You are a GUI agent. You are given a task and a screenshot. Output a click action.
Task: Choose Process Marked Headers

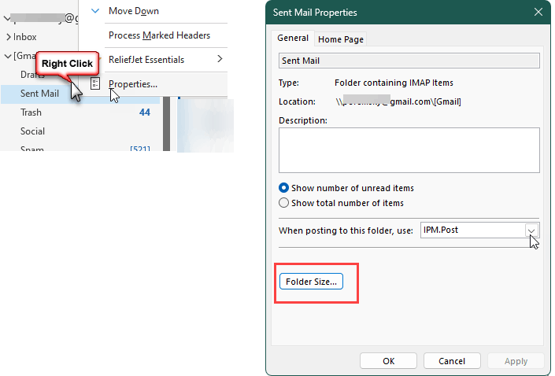click(x=159, y=35)
